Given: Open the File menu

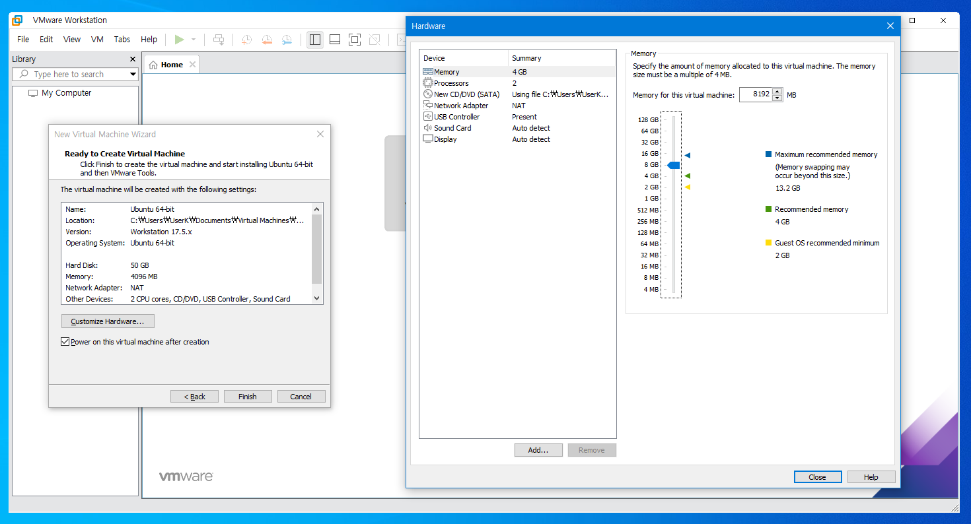Looking at the screenshot, I should coord(23,40).
